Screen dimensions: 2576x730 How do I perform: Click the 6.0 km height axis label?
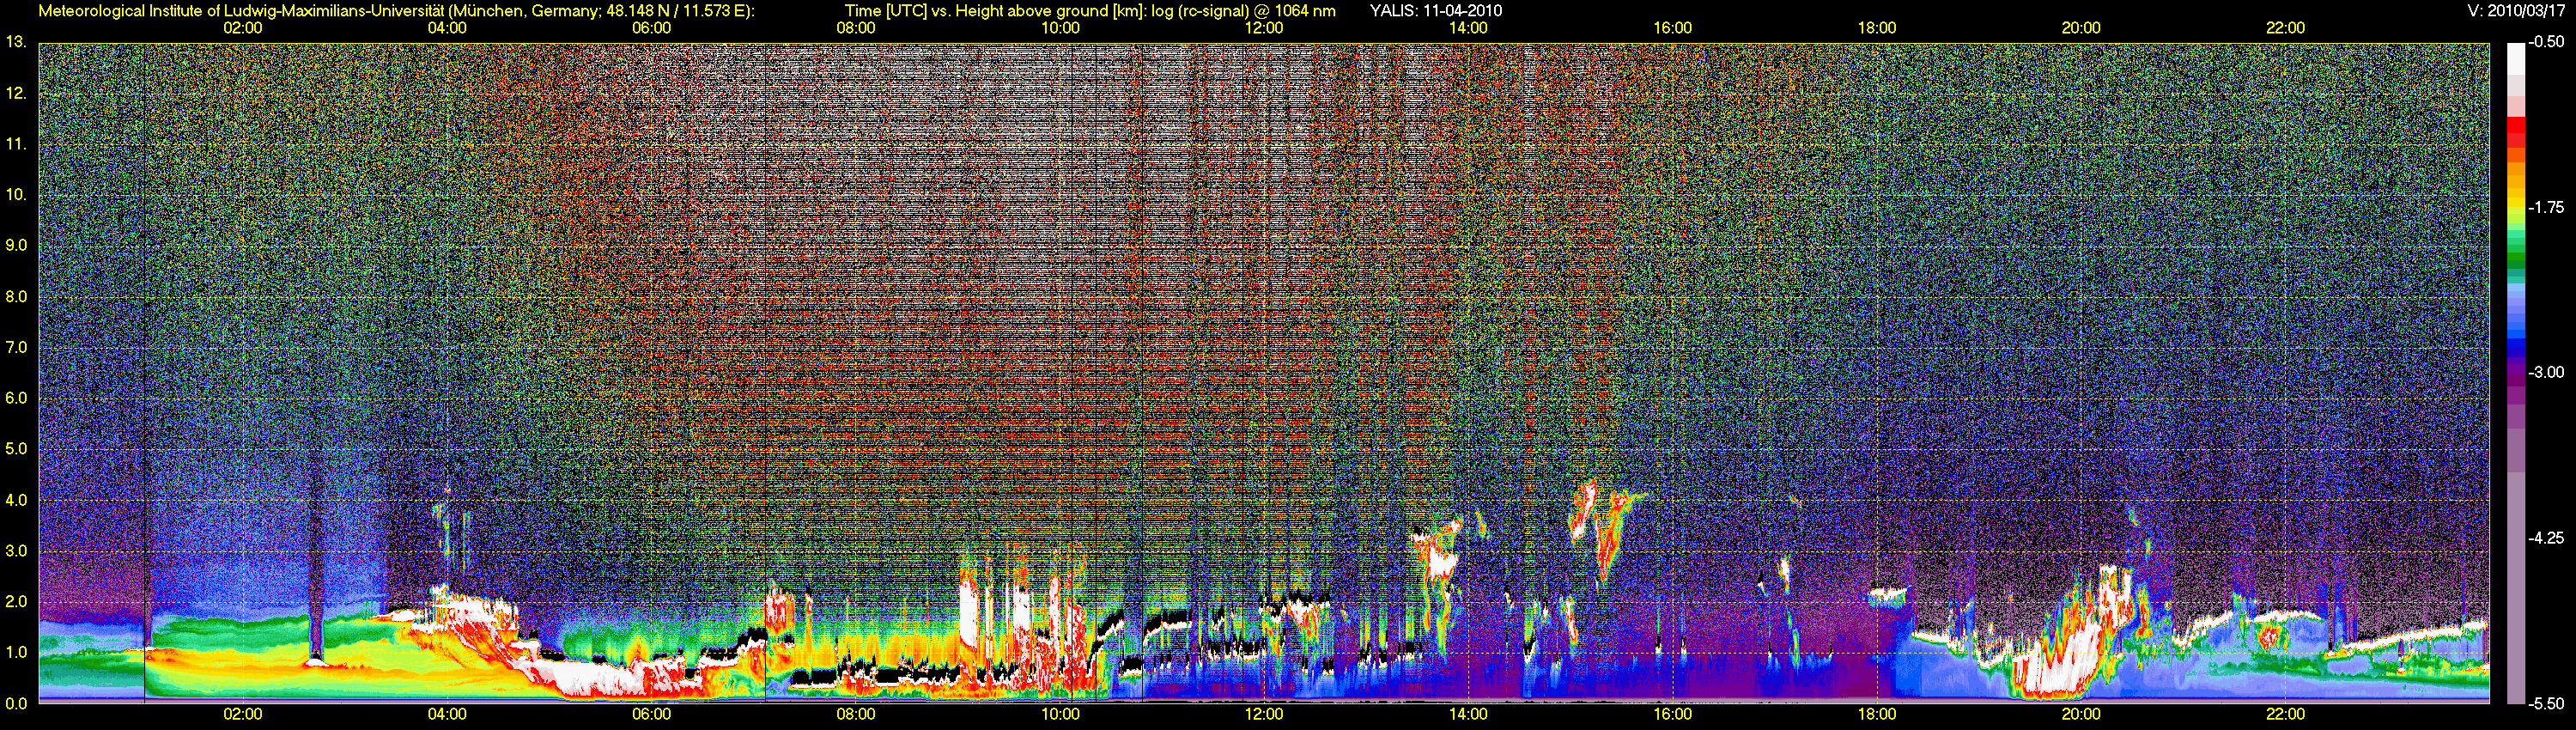(x=16, y=398)
